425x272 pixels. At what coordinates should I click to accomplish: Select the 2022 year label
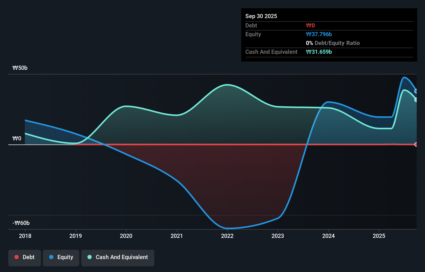[x=227, y=236]
